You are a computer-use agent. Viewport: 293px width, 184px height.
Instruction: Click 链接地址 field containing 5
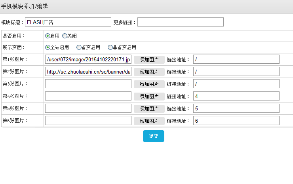[x=236, y=109]
